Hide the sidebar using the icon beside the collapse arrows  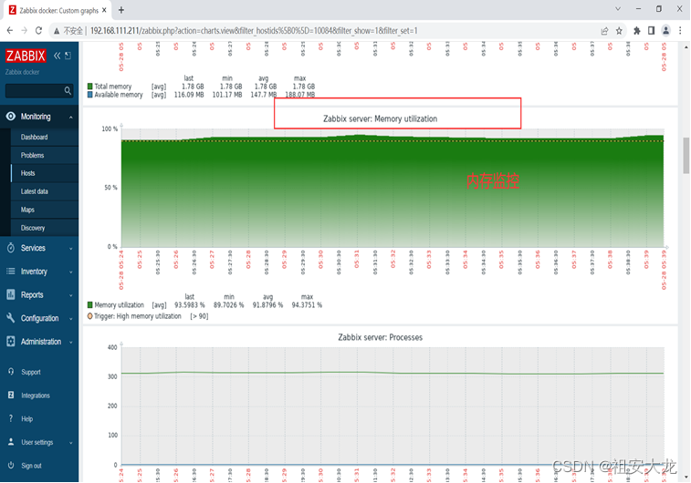pos(68,56)
